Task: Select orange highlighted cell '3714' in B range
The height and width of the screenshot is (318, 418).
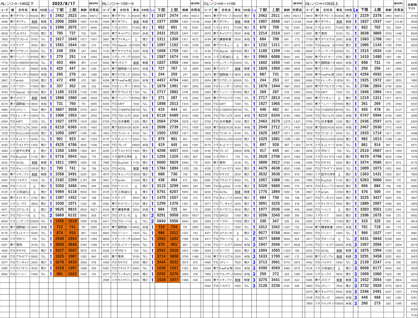Action: point(161,256)
